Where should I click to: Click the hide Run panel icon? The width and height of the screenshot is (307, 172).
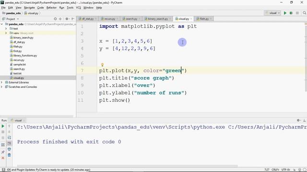pos(305,120)
